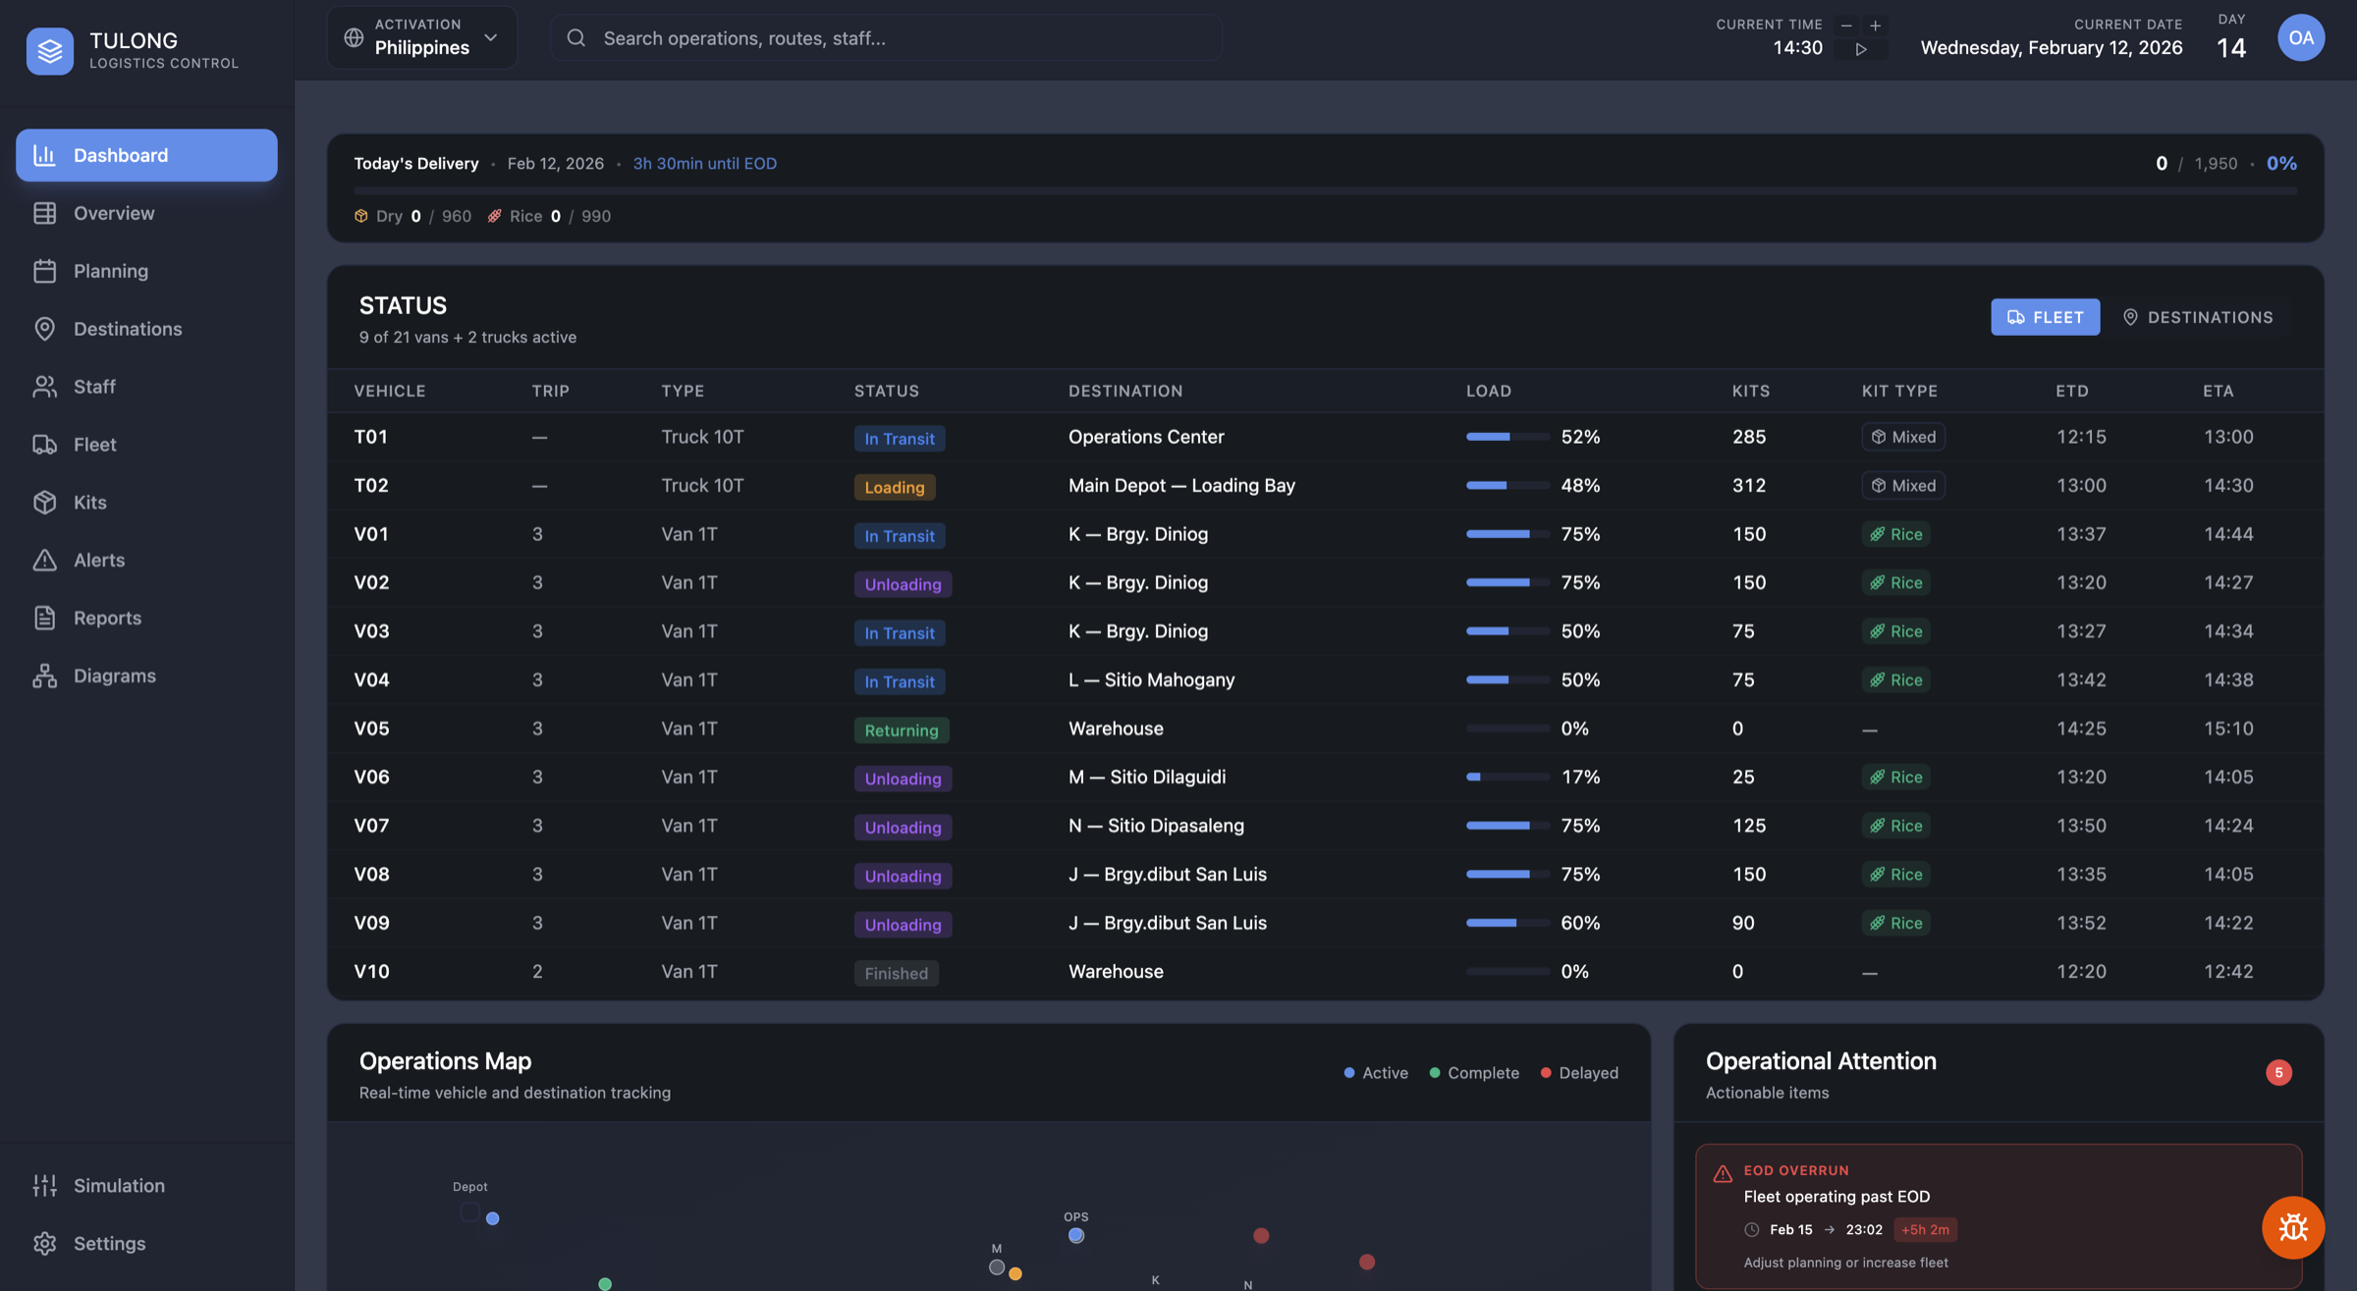Screen dimensions: 2357x1291
Task: Open the Activation Philippines country dropdown
Action: pyautogui.click(x=421, y=37)
